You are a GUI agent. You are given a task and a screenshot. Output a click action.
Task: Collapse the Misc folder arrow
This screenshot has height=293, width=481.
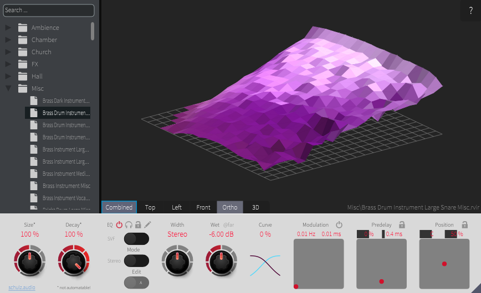[x=8, y=88]
